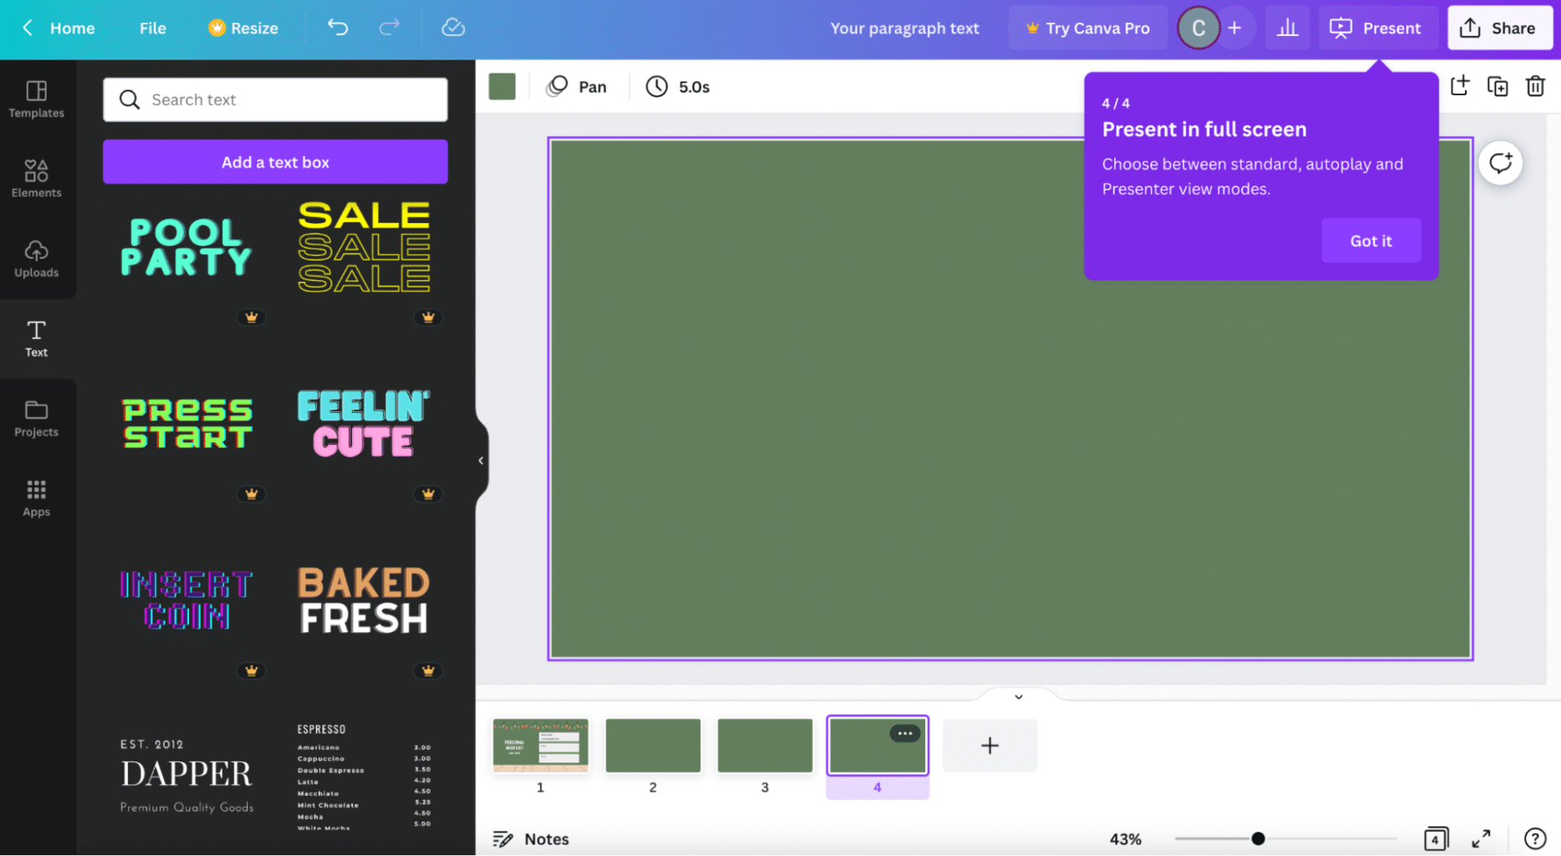Select page 1 thumbnail
Image resolution: width=1561 pixels, height=856 pixels.
click(x=540, y=745)
